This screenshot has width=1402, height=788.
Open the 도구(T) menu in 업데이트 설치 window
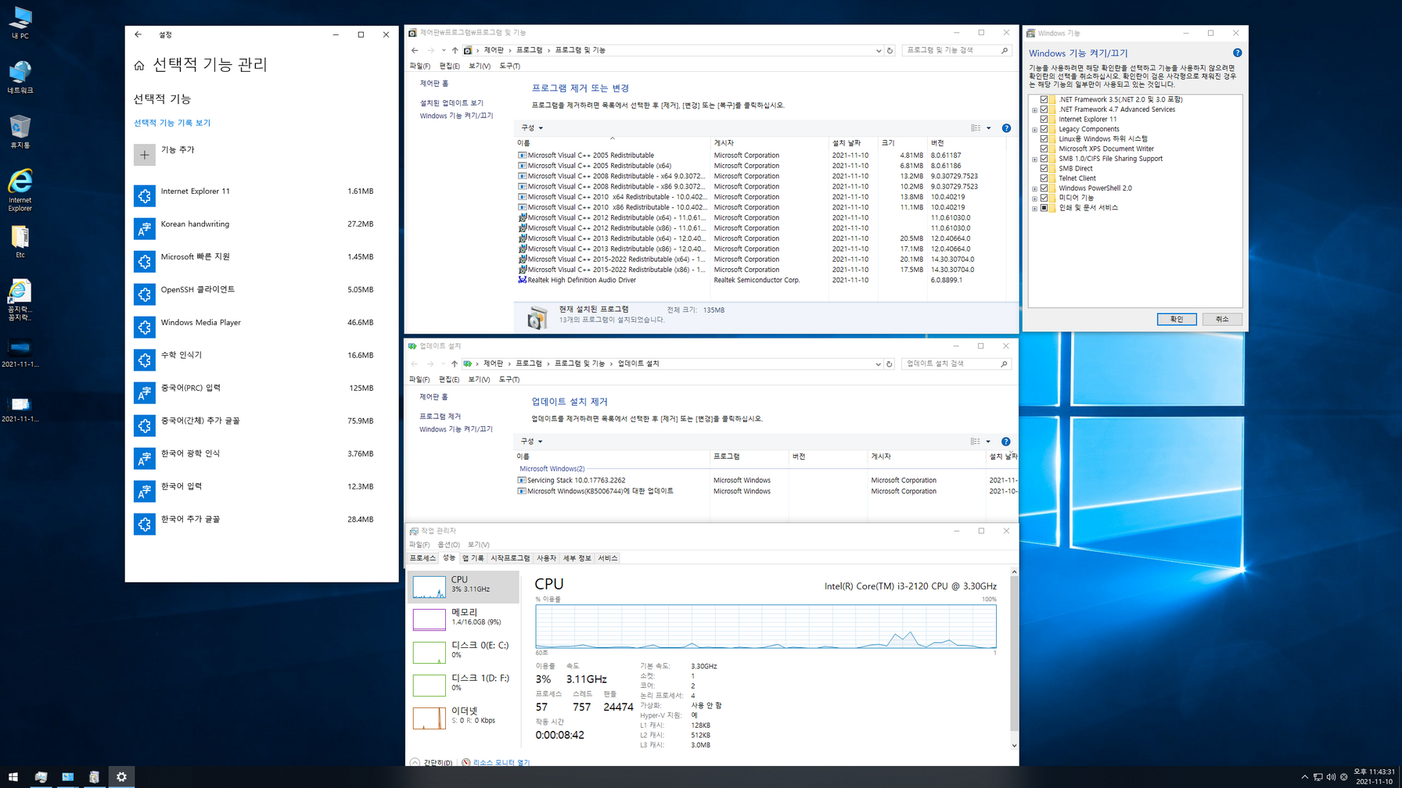[509, 379]
